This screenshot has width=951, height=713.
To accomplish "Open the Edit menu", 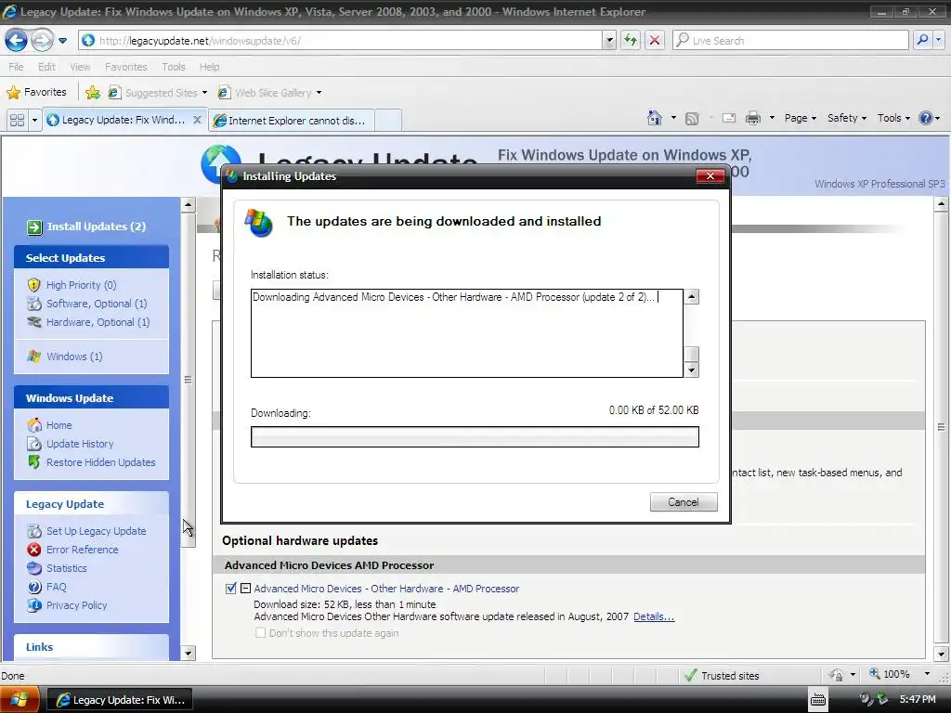I will click(46, 67).
